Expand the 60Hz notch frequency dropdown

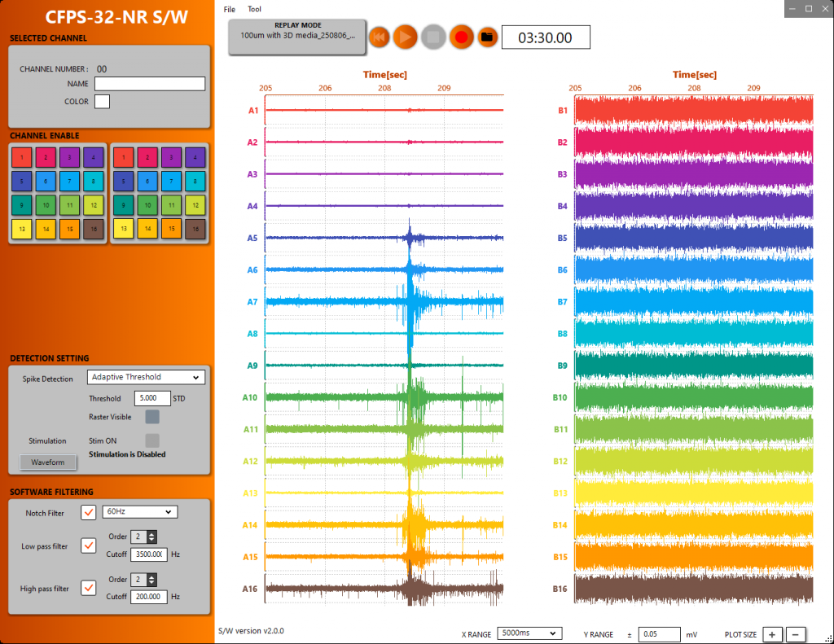(x=140, y=511)
